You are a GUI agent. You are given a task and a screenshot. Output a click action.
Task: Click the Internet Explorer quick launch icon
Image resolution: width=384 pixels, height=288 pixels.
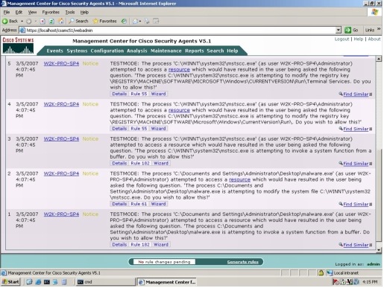(x=38, y=282)
